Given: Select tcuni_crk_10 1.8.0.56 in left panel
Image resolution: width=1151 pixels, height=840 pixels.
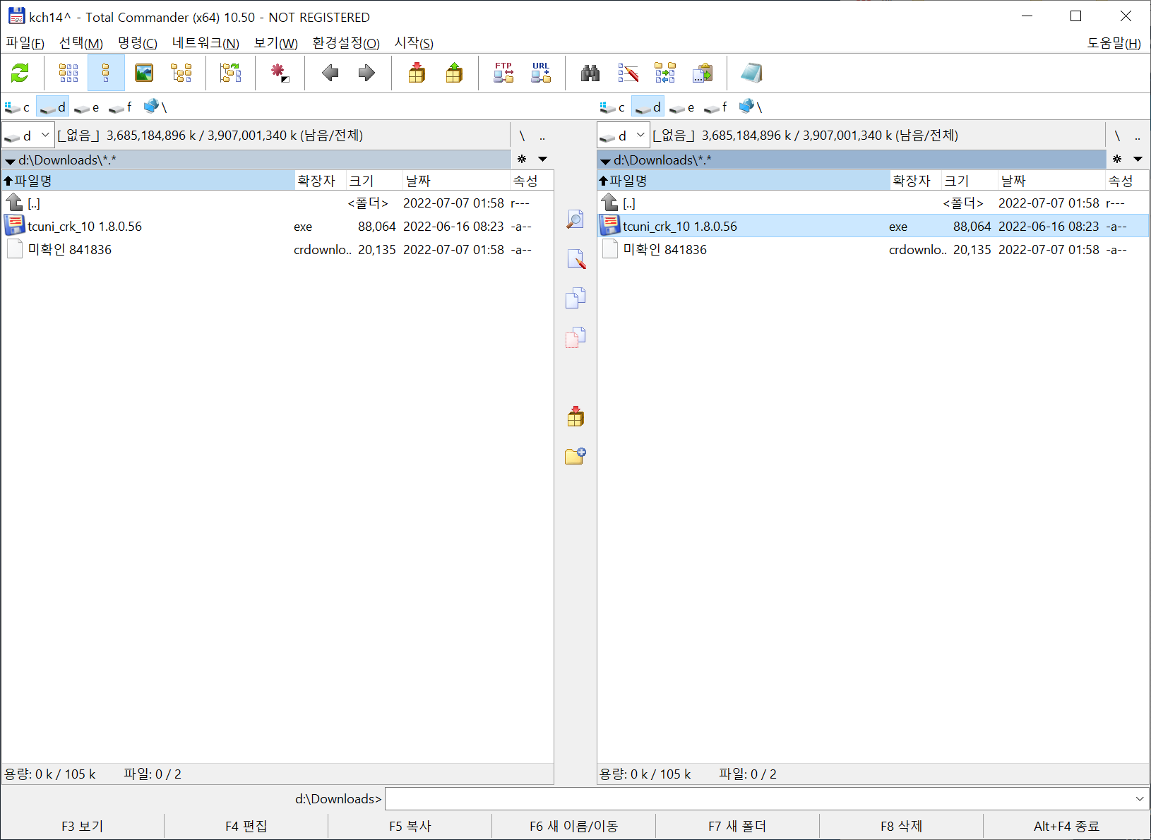Looking at the screenshot, I should coord(277,227).
